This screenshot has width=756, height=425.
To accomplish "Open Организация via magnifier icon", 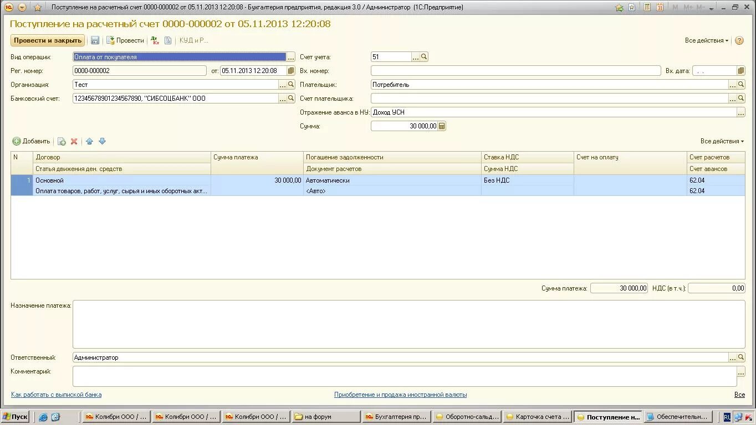I will [291, 85].
